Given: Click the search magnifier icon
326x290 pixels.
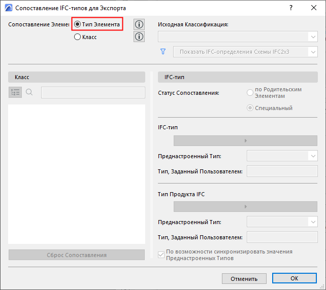Looking at the screenshot, I should [29, 92].
